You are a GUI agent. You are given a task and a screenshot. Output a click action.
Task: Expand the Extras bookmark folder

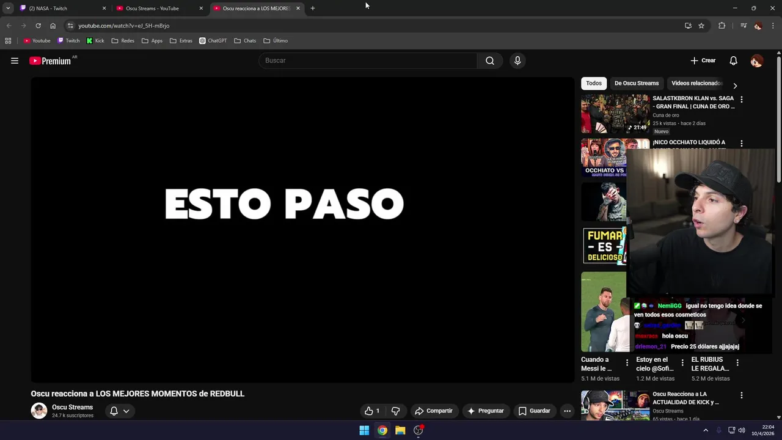click(x=181, y=41)
